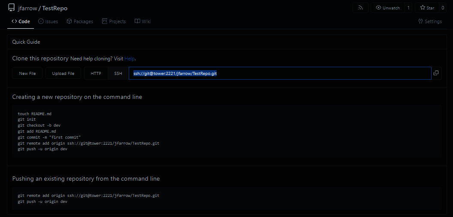
Task: Select the SSH clone protocol
Action: [x=118, y=74]
